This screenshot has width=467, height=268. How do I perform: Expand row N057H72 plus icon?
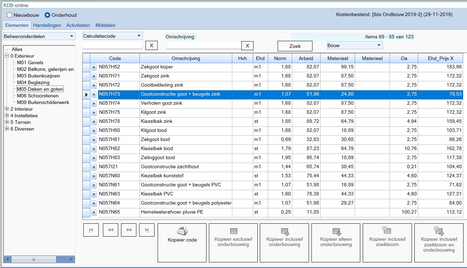(94, 85)
